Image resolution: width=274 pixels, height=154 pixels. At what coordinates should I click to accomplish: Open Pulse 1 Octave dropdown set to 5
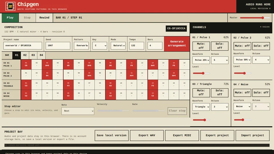(x=220, y=60)
